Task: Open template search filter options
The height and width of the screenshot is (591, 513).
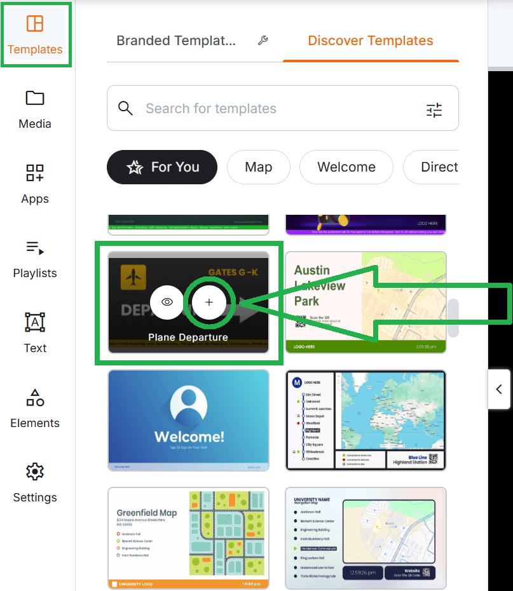Action: point(434,110)
